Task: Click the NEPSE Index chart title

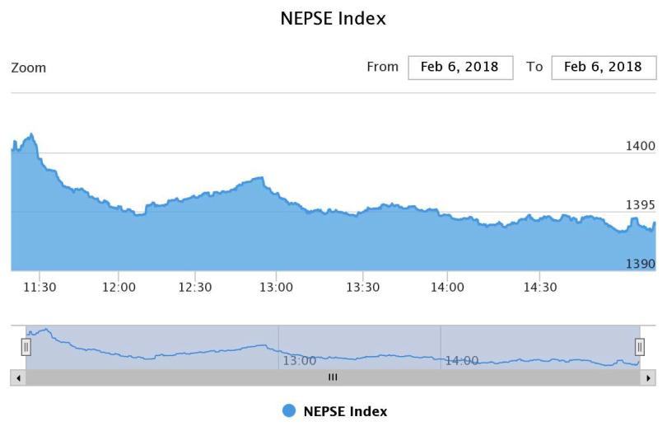Action: (333, 18)
